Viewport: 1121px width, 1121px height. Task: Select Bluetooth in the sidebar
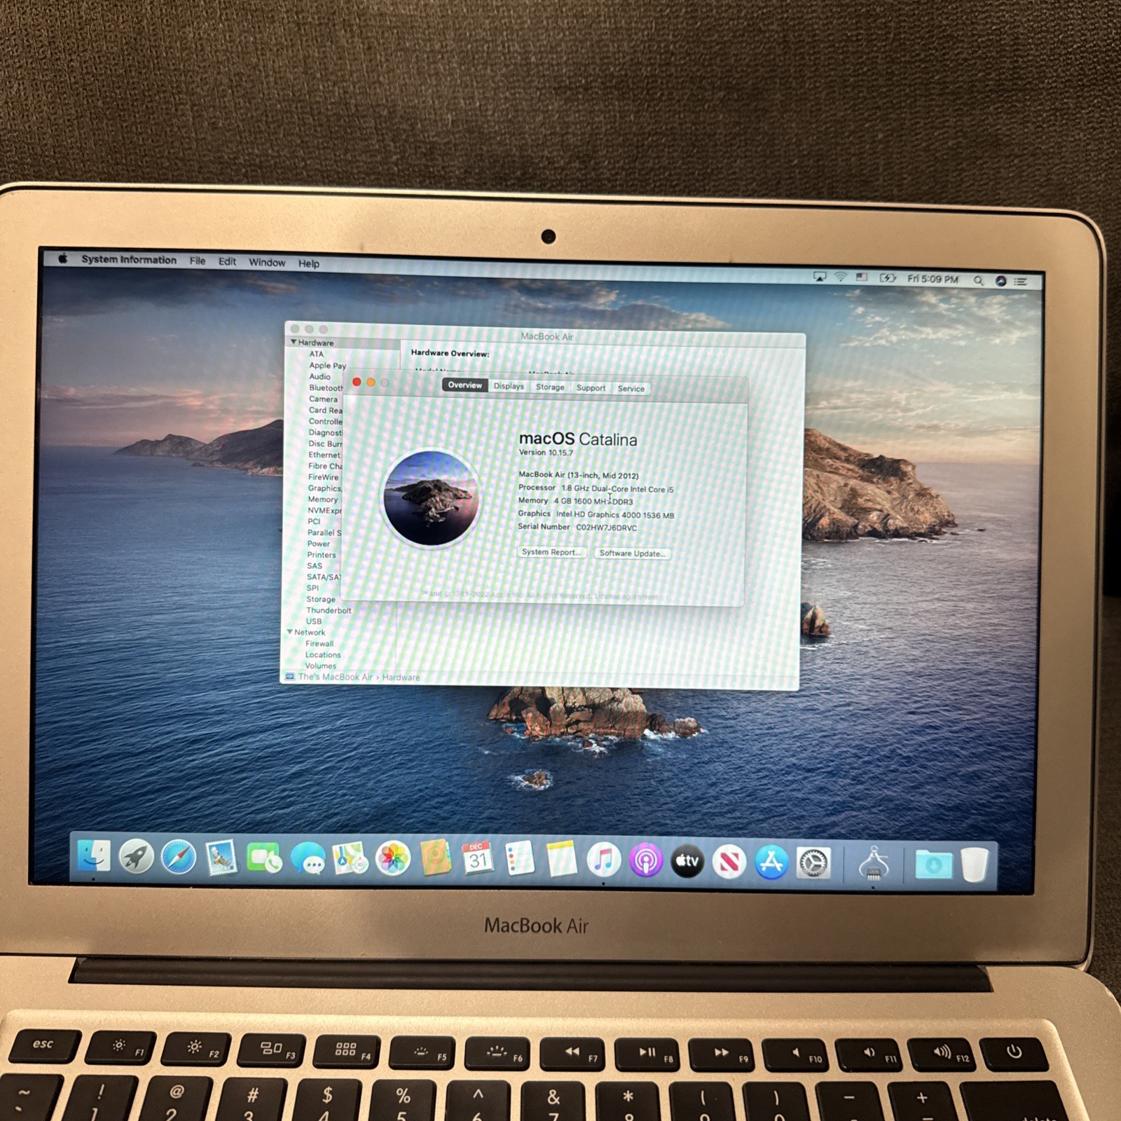[326, 387]
